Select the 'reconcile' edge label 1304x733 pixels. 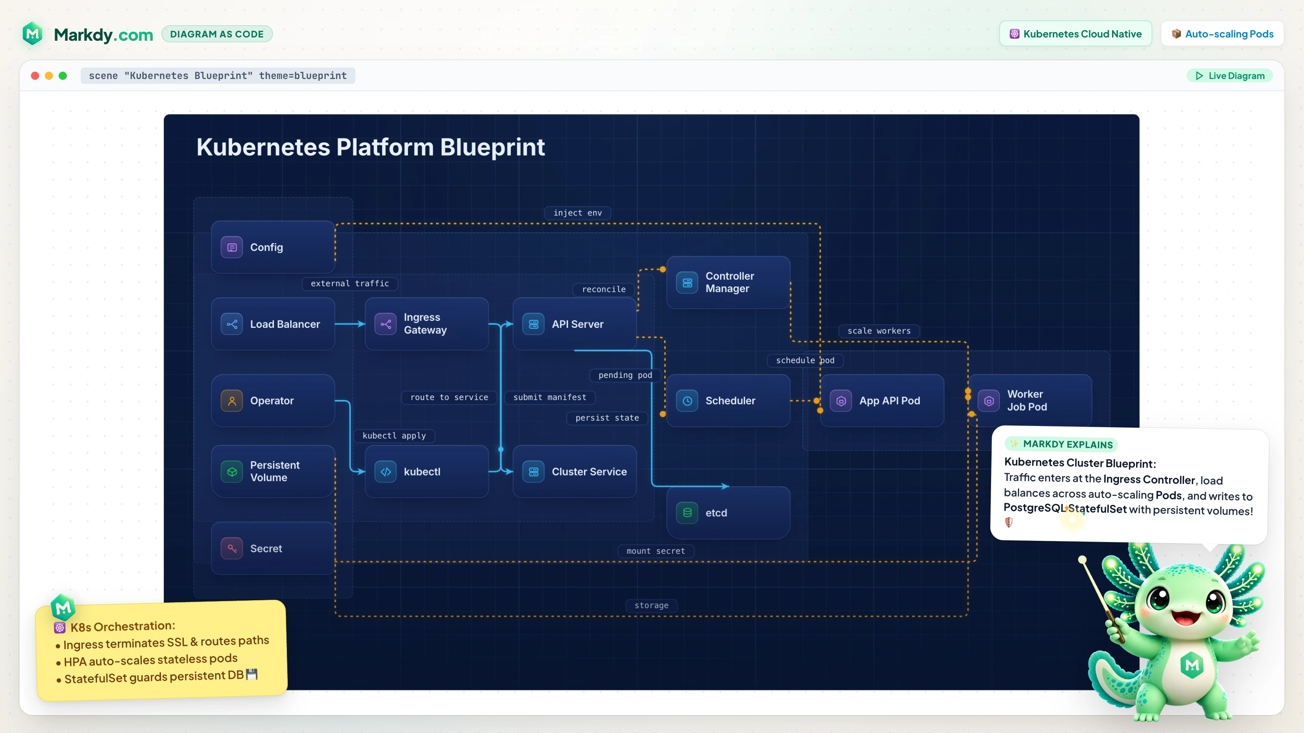tap(604, 290)
